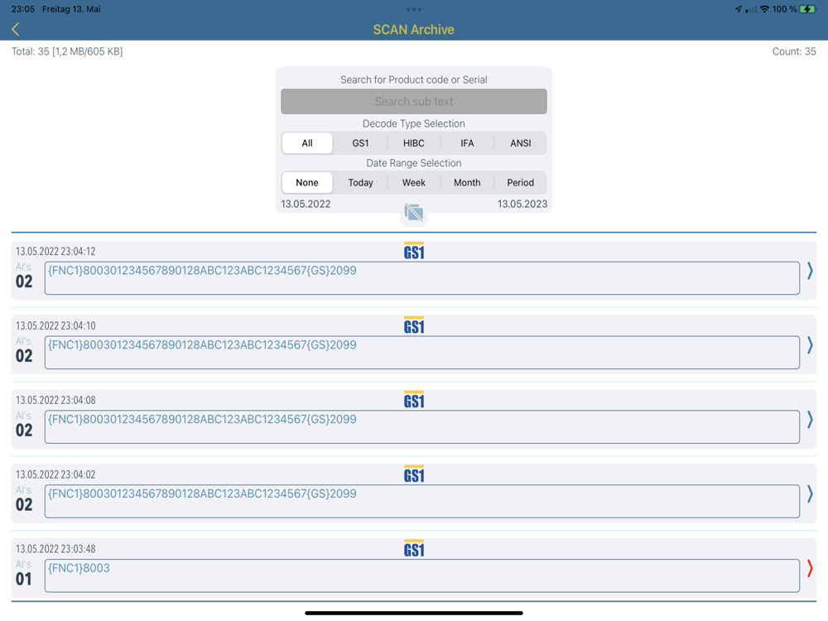Image resolution: width=828 pixels, height=621 pixels.
Task: Click end date 13.05.2023
Action: (x=522, y=204)
